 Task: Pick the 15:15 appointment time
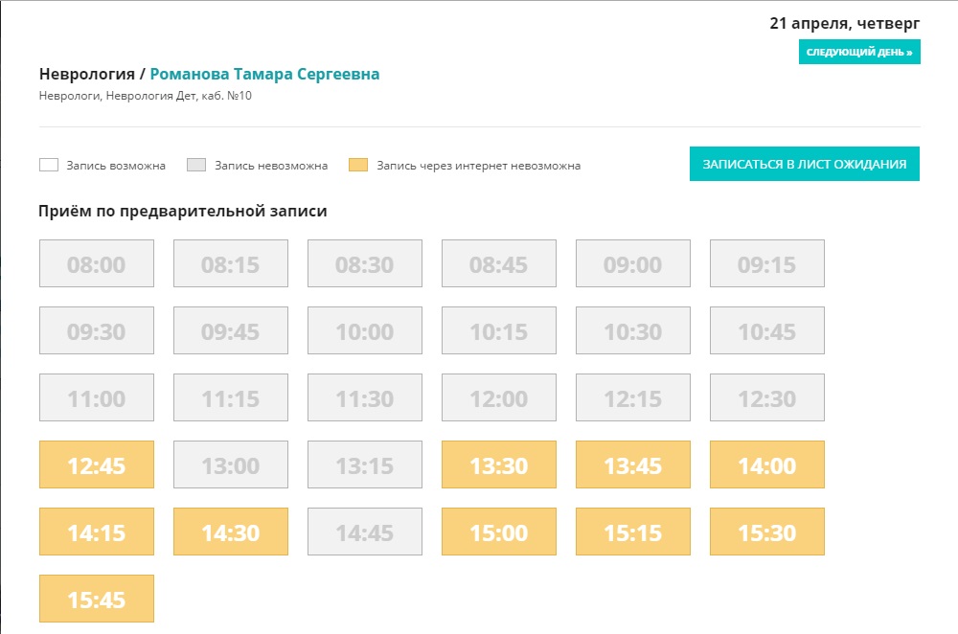[x=633, y=532]
